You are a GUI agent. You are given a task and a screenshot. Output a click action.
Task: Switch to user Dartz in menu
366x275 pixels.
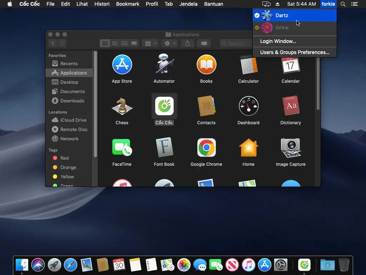[295, 15]
